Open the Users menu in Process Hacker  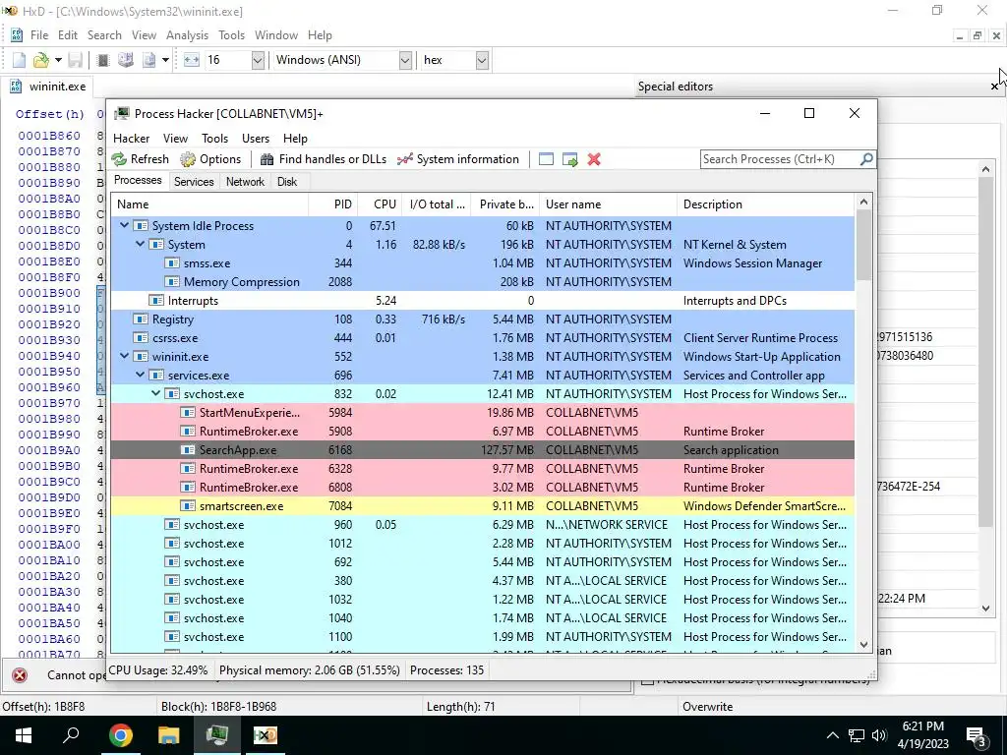point(256,138)
